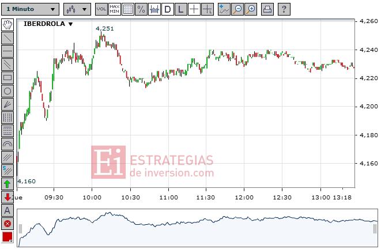Click the 4,160 low price label
The width and height of the screenshot is (381, 249).
tap(27, 181)
